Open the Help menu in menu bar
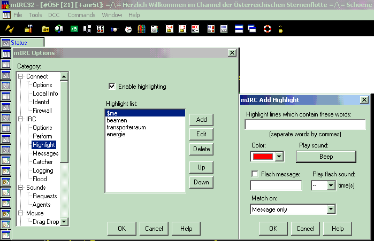Image resolution: width=374 pixels, height=241 pixels. coord(134,15)
